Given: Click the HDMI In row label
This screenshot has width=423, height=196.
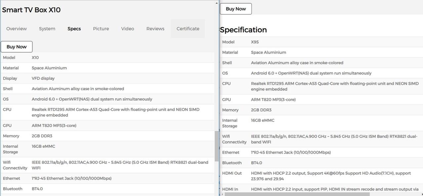Looking at the screenshot, I should point(230,189).
